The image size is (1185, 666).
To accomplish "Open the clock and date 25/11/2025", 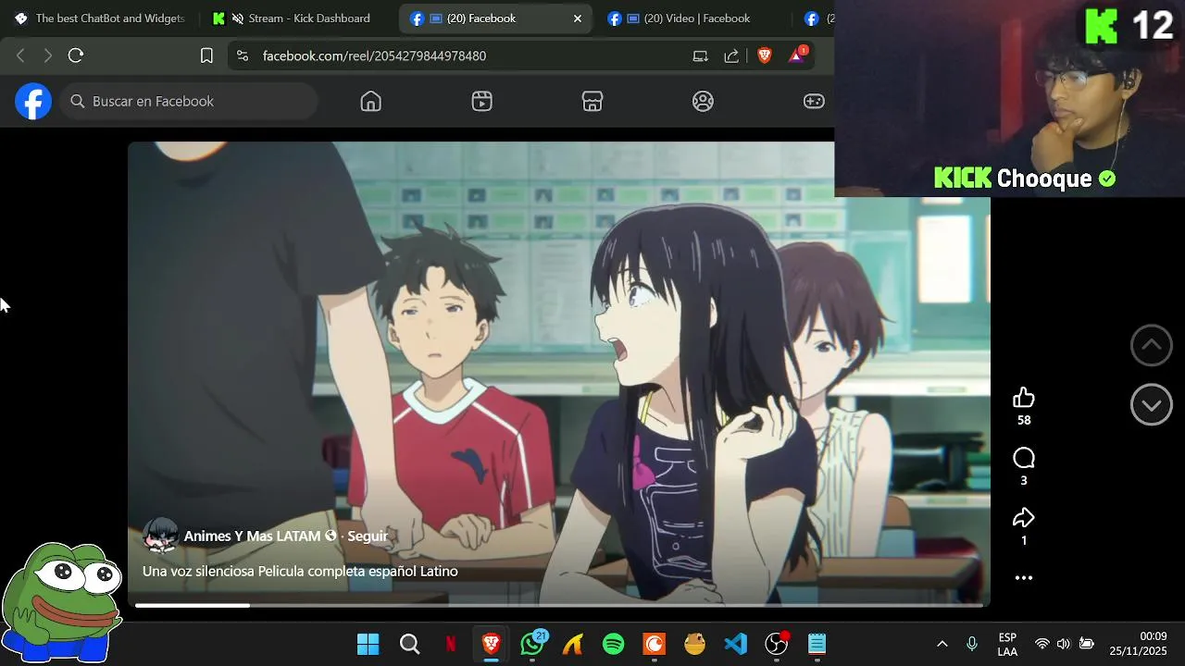I will 1139,644.
